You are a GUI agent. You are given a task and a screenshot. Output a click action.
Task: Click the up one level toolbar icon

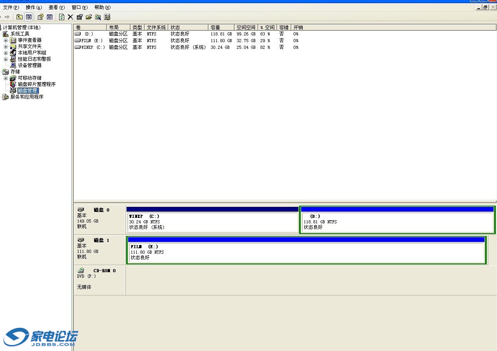click(19, 17)
